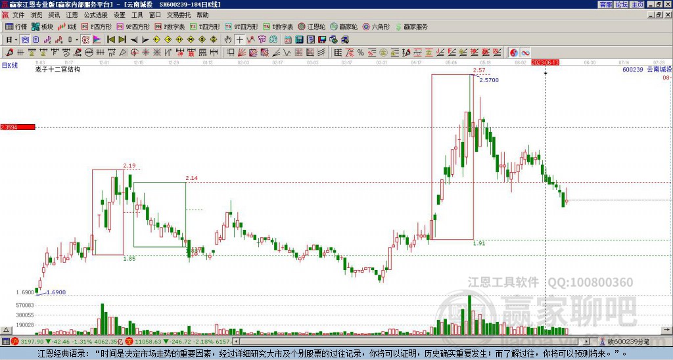This screenshot has height=360, width=673.
Task: Toggle the infinity symbol button
Action: 525,53
